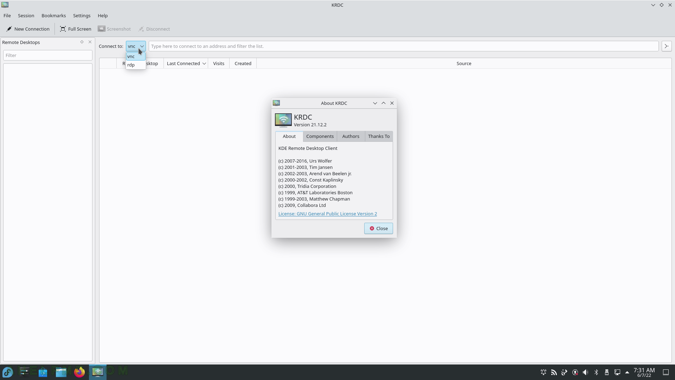Collapse the Connect to protocol combo box
The image size is (675, 380).
tap(136, 46)
